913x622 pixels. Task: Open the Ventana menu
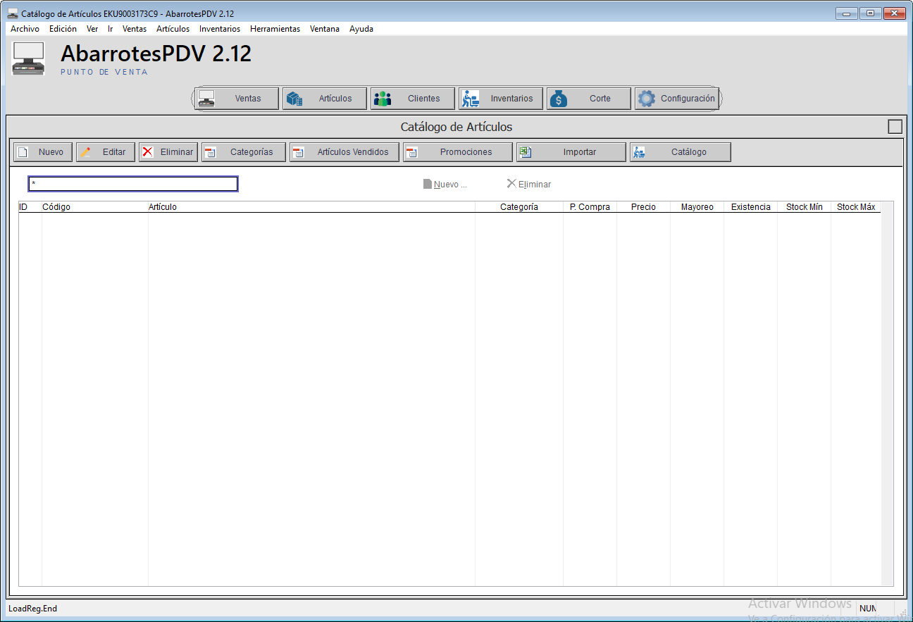tap(325, 29)
